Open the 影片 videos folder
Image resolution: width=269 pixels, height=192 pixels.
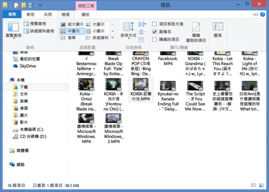tap(21, 122)
